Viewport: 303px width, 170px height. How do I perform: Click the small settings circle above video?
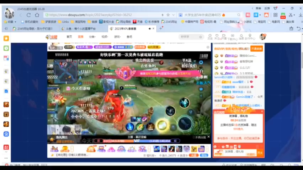pos(208,47)
